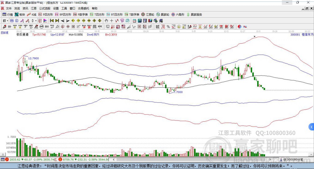Click the 7.7000 low price label
This screenshot has height=169, width=314.
point(178,92)
